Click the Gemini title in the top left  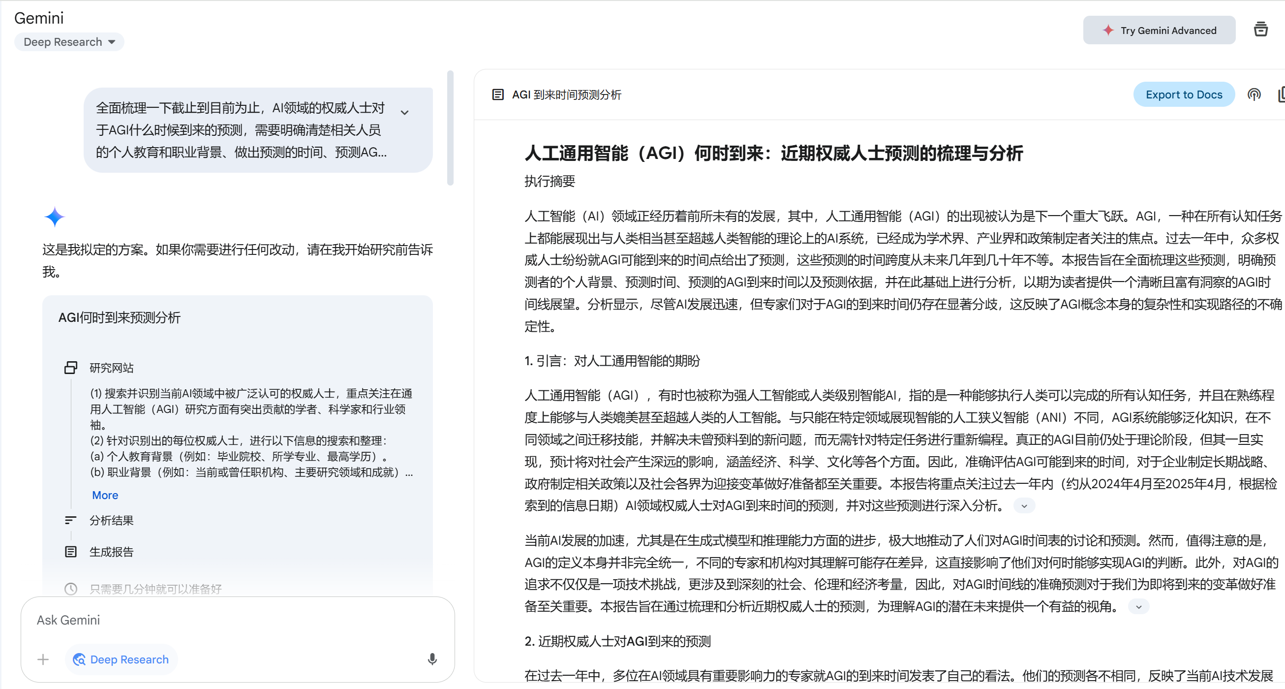39,17
